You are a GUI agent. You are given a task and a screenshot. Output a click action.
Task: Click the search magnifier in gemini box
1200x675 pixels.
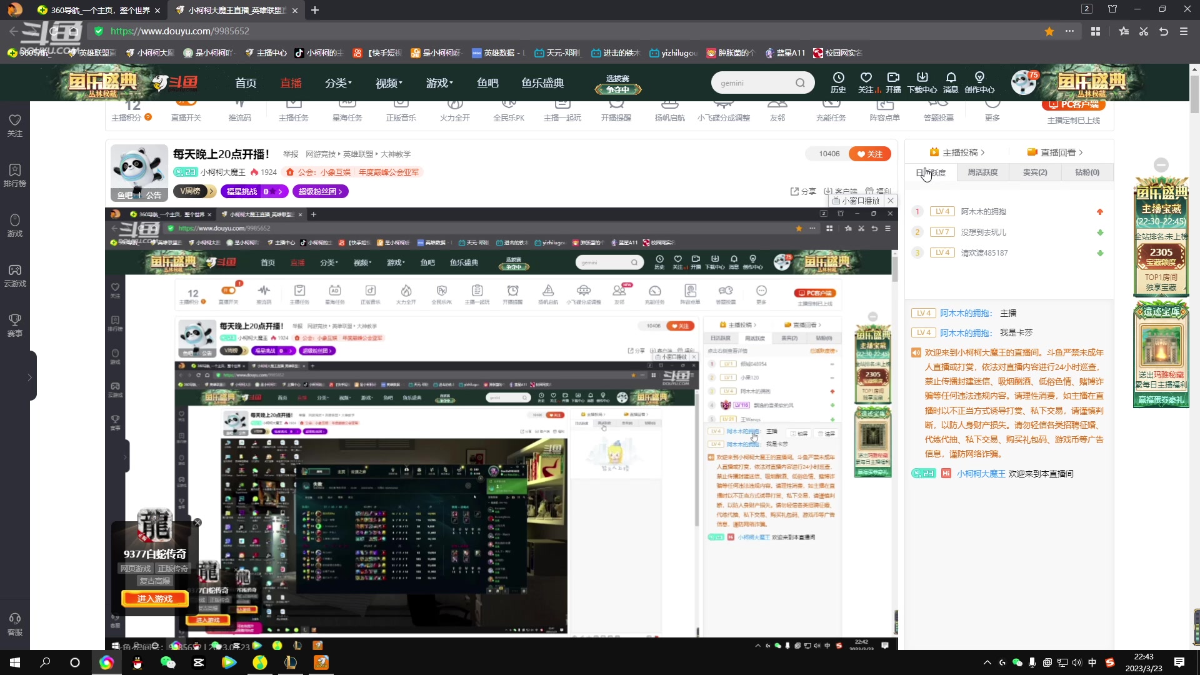800,83
